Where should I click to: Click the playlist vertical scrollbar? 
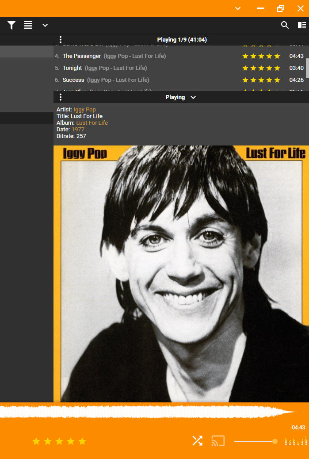[308, 68]
